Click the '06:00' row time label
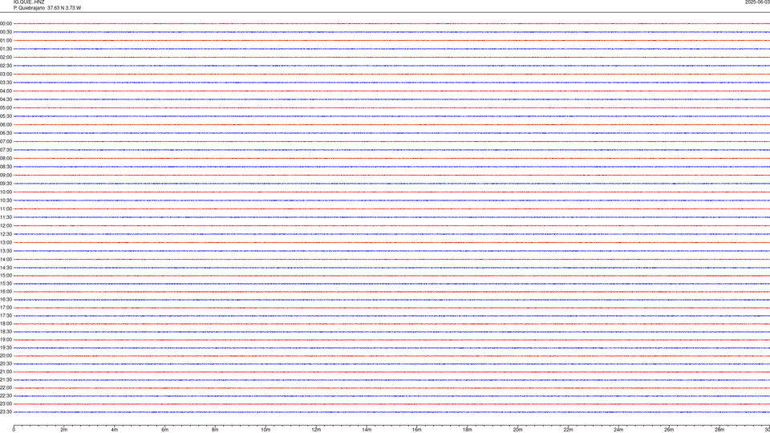 point(6,125)
